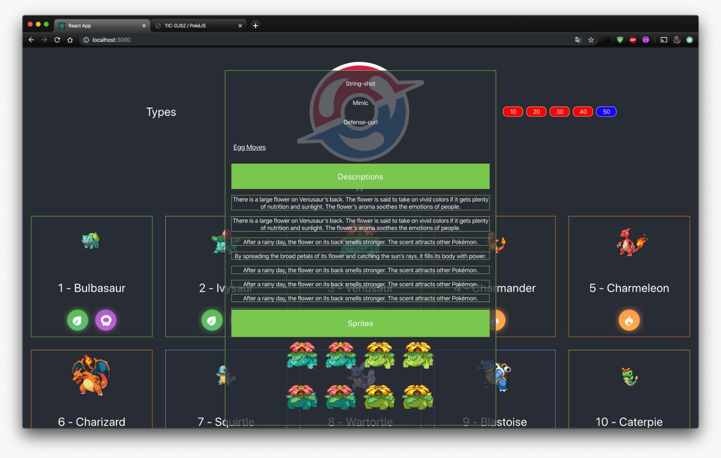Click the last yellow Venusaur sprite in top row
This screenshot has width=721, height=458.
point(418,356)
